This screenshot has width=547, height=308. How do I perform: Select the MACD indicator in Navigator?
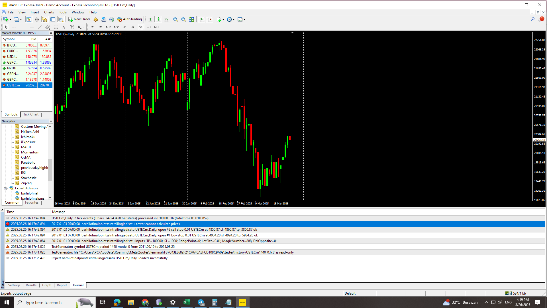(x=26, y=147)
